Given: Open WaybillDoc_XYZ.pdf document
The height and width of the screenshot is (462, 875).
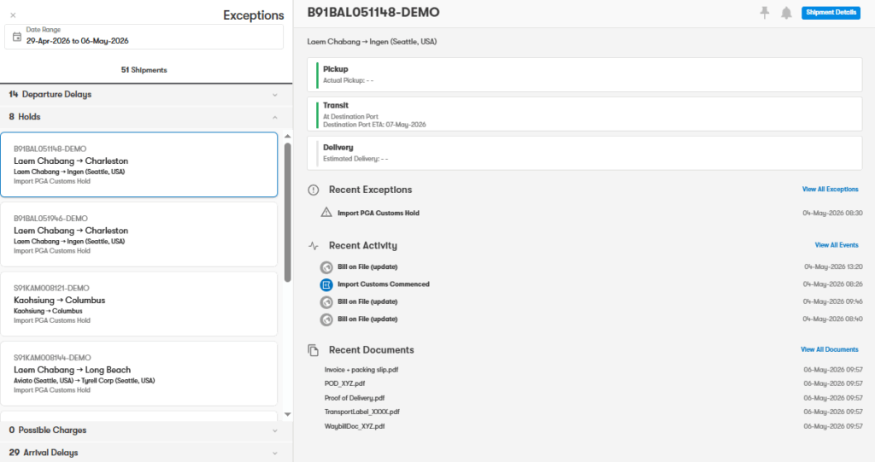Looking at the screenshot, I should click(x=355, y=426).
